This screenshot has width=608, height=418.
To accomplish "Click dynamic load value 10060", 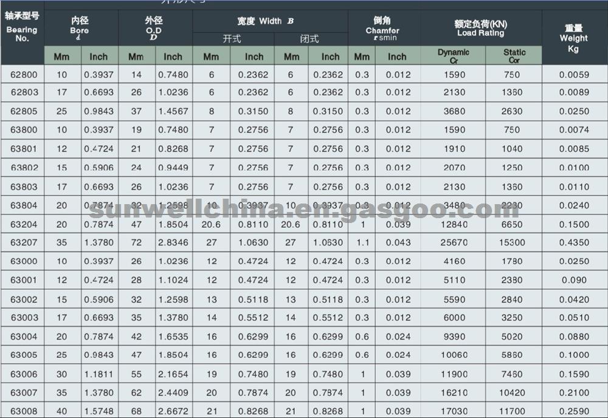I will 454,355.
